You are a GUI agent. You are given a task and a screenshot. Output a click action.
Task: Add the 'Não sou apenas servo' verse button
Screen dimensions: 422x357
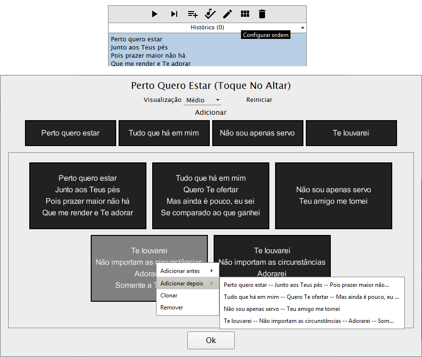257,133
